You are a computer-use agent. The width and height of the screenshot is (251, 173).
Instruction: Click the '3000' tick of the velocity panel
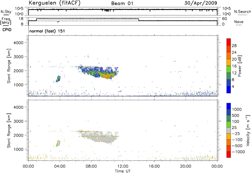(x=18, y=121)
